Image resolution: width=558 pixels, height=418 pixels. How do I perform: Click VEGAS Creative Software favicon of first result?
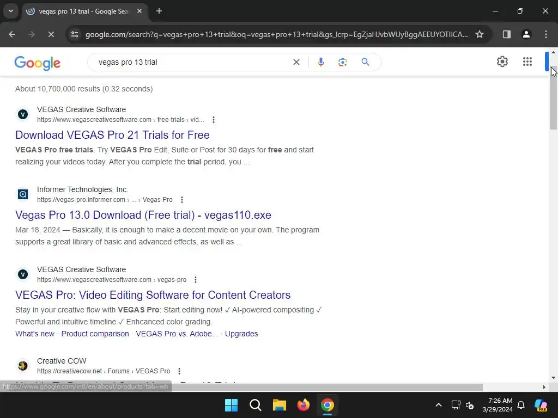(23, 114)
